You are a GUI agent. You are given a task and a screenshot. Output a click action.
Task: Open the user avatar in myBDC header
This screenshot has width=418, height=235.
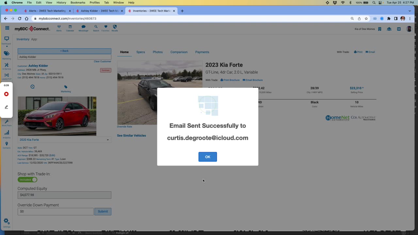coord(409,29)
